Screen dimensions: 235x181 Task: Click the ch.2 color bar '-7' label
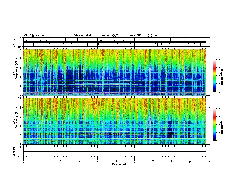(x=219, y=140)
